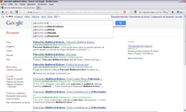The image size is (186, 112).
Task: Filter by Noticias in left sidebar
Action: 10,55
